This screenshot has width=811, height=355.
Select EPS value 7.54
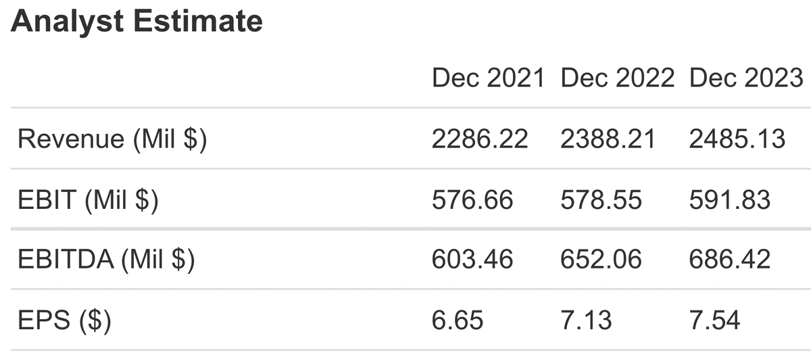(714, 320)
